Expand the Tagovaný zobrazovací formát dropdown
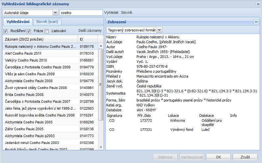 [x=159, y=30]
